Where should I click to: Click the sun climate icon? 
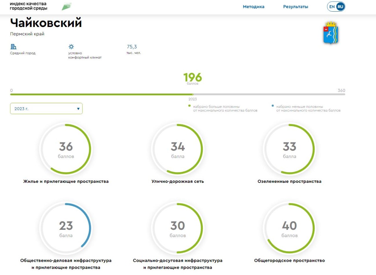coord(71,47)
